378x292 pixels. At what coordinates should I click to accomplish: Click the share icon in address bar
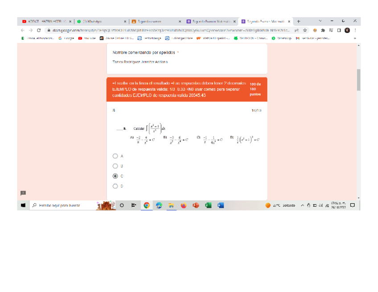pos(297,30)
